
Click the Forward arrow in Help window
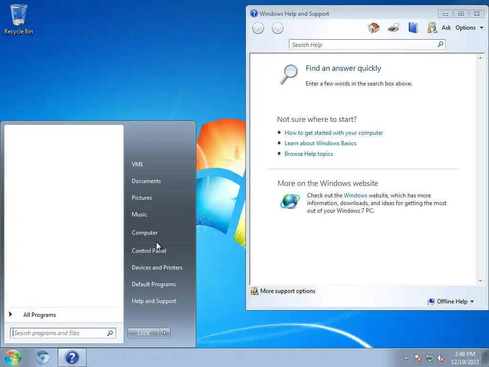tap(277, 28)
